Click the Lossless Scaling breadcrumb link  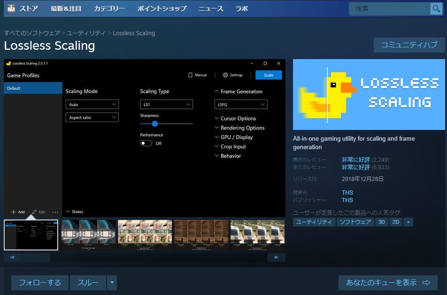134,33
